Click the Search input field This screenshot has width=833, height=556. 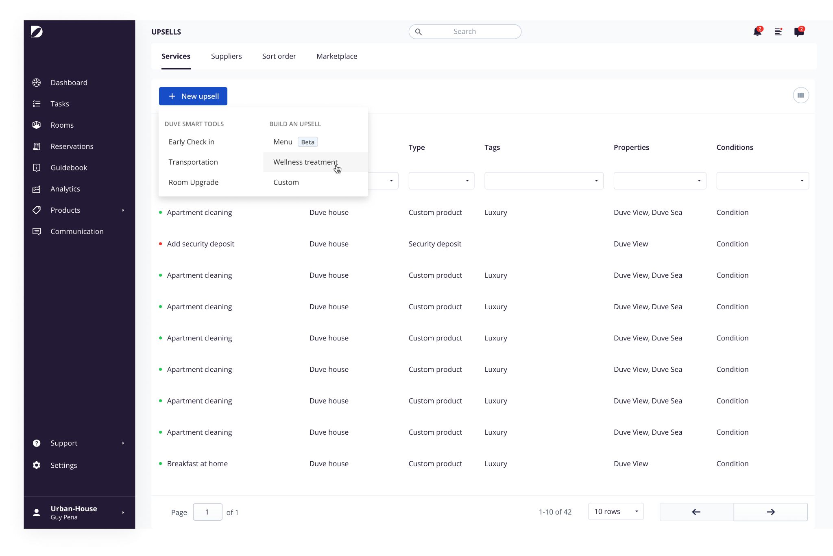pos(465,32)
